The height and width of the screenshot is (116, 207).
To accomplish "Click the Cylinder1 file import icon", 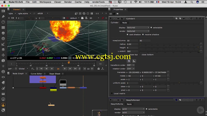I will tap(129, 61).
